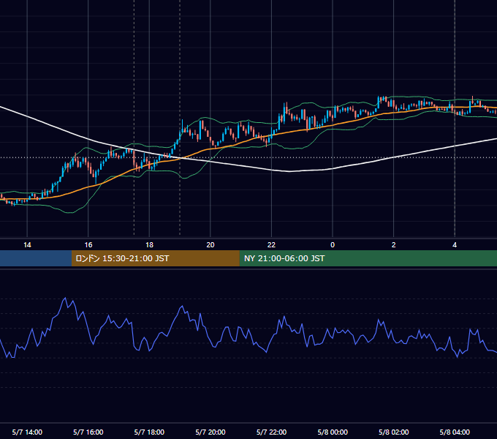Click the hour label 18 on time axis

[149, 245]
